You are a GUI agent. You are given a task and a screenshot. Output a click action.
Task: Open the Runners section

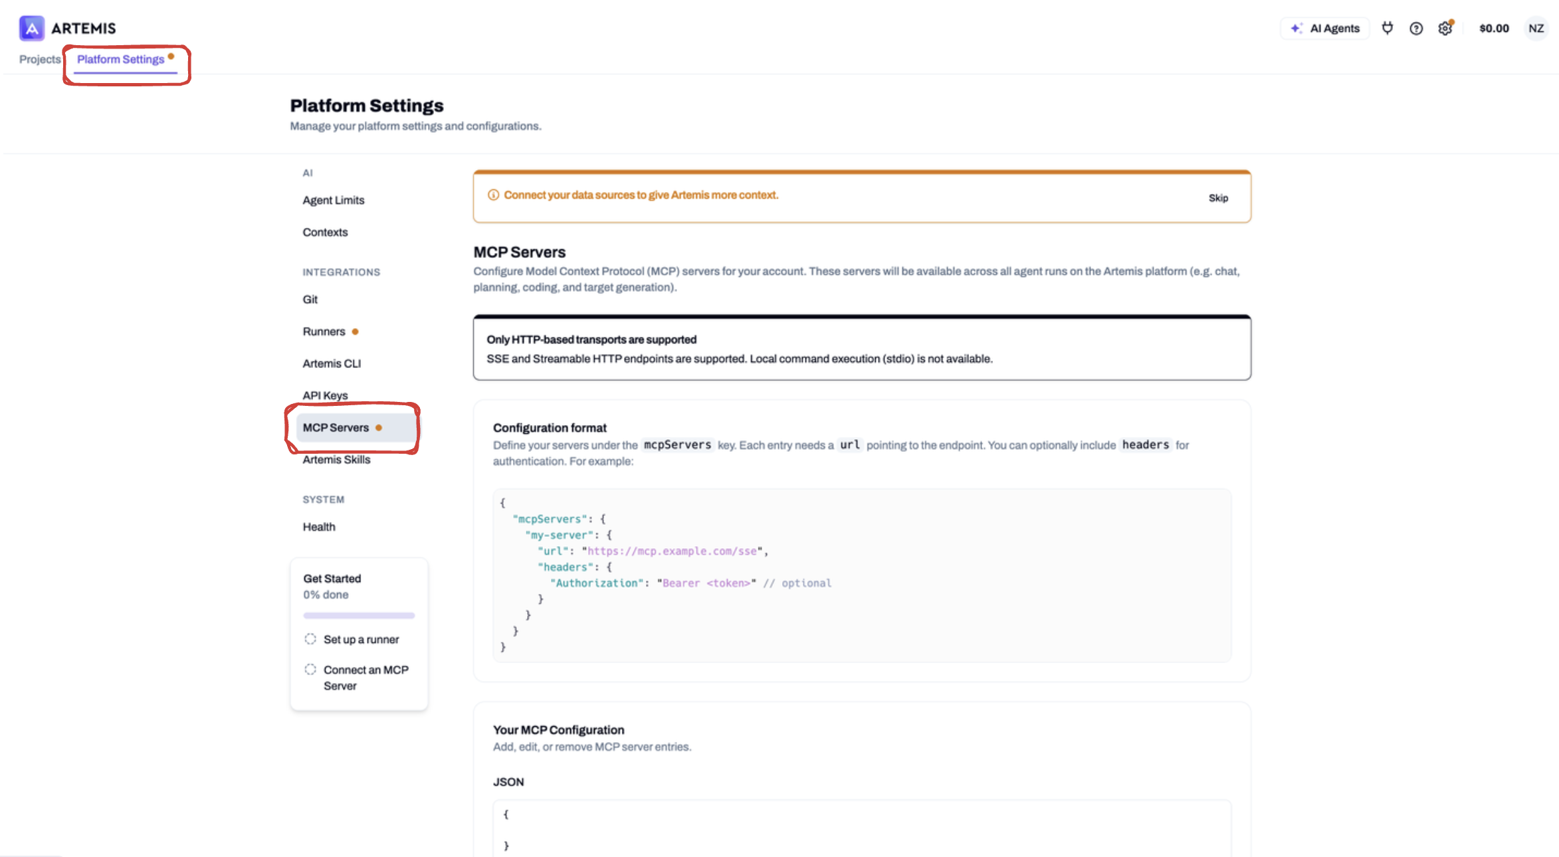click(x=324, y=332)
